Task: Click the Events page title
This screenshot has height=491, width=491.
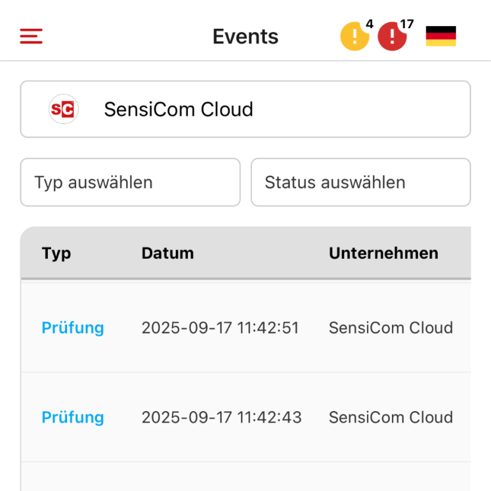Action: click(245, 36)
